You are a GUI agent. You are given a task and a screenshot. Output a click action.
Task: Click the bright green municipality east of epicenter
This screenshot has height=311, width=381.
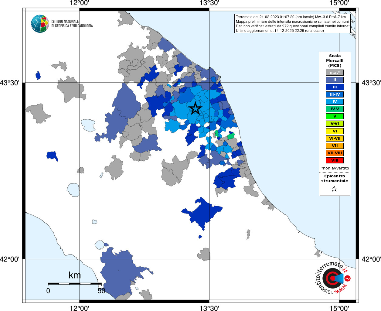click(231, 136)
